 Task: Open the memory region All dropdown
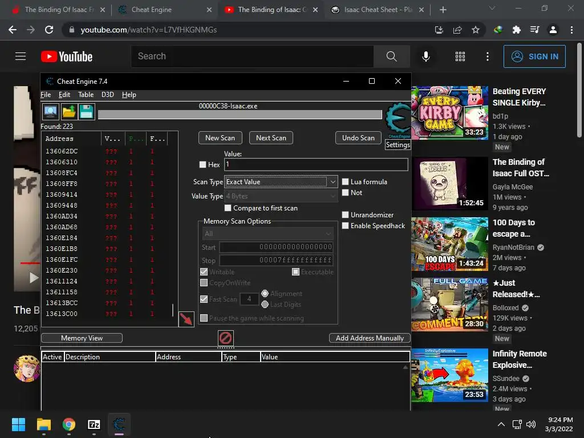coord(267,233)
